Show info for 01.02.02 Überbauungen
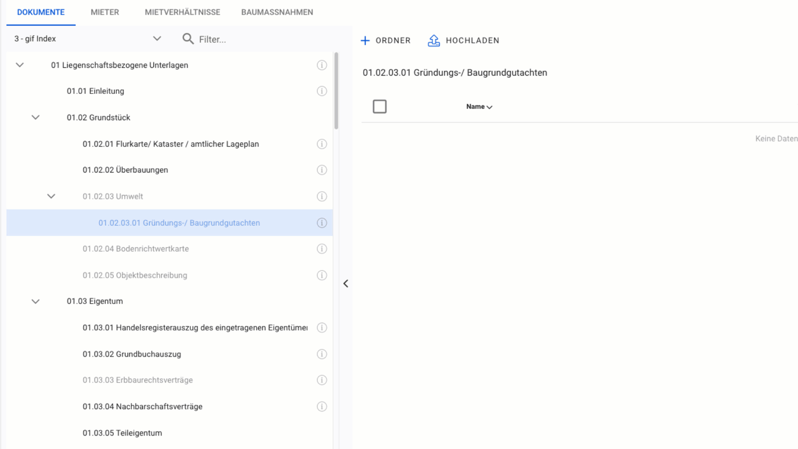798x449 pixels. click(x=322, y=170)
